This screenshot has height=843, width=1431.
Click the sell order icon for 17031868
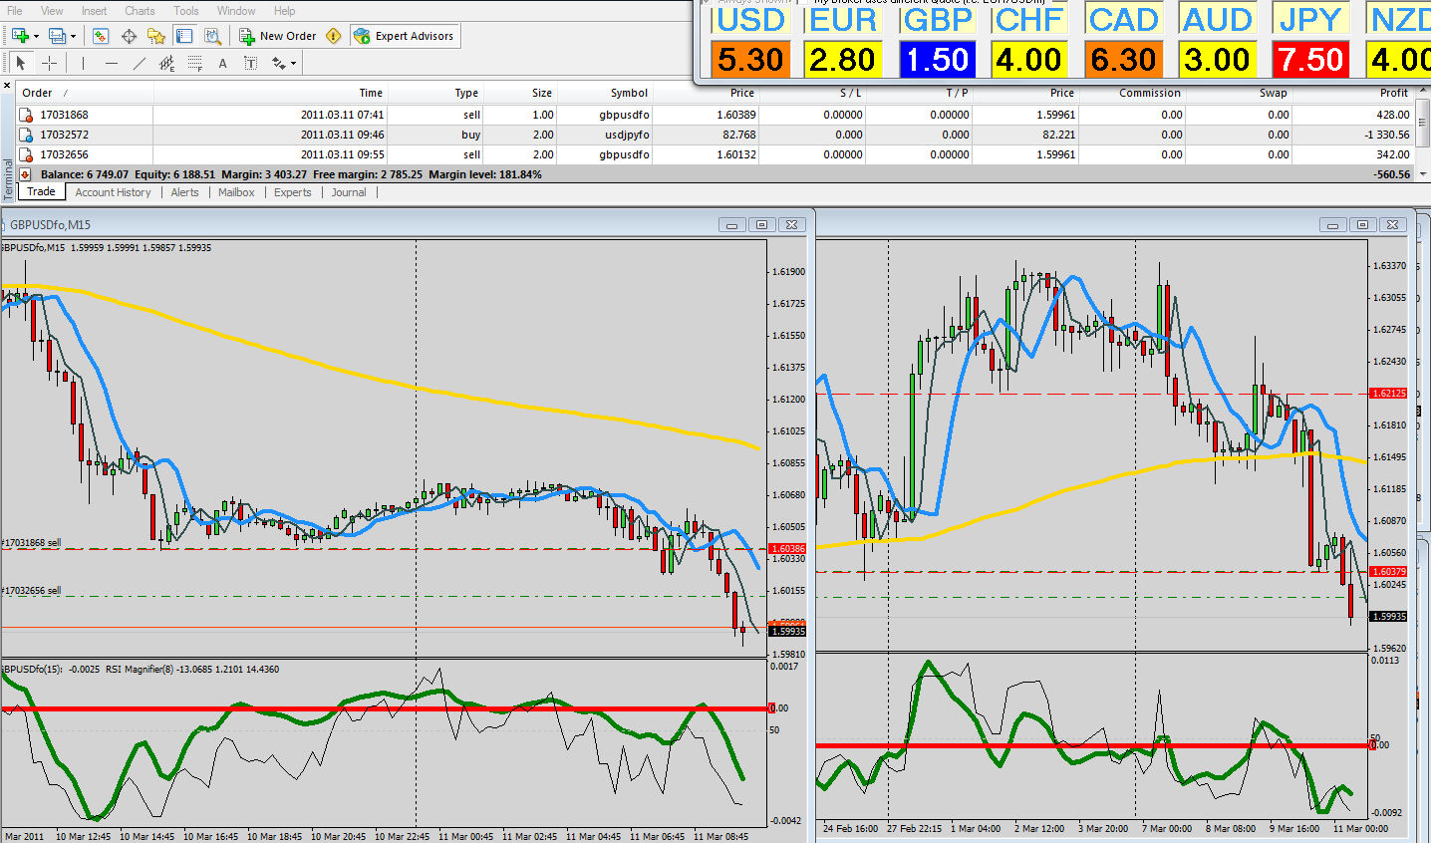click(26, 115)
